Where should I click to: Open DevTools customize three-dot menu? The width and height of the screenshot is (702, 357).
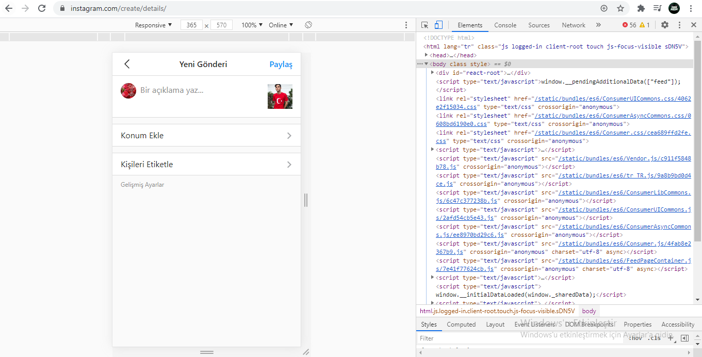point(680,25)
